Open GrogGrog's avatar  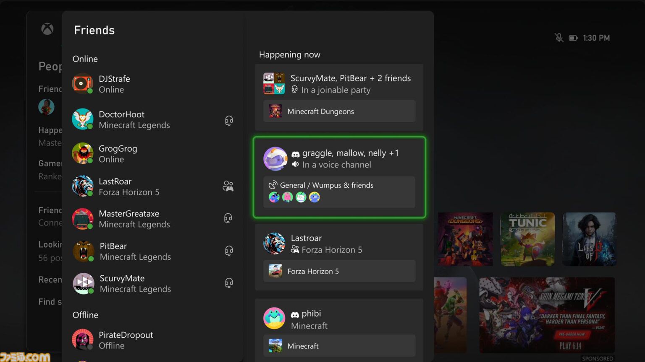[82, 153]
